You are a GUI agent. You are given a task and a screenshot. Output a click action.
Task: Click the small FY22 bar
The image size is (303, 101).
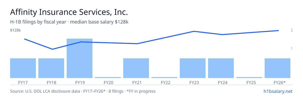click(164, 78)
